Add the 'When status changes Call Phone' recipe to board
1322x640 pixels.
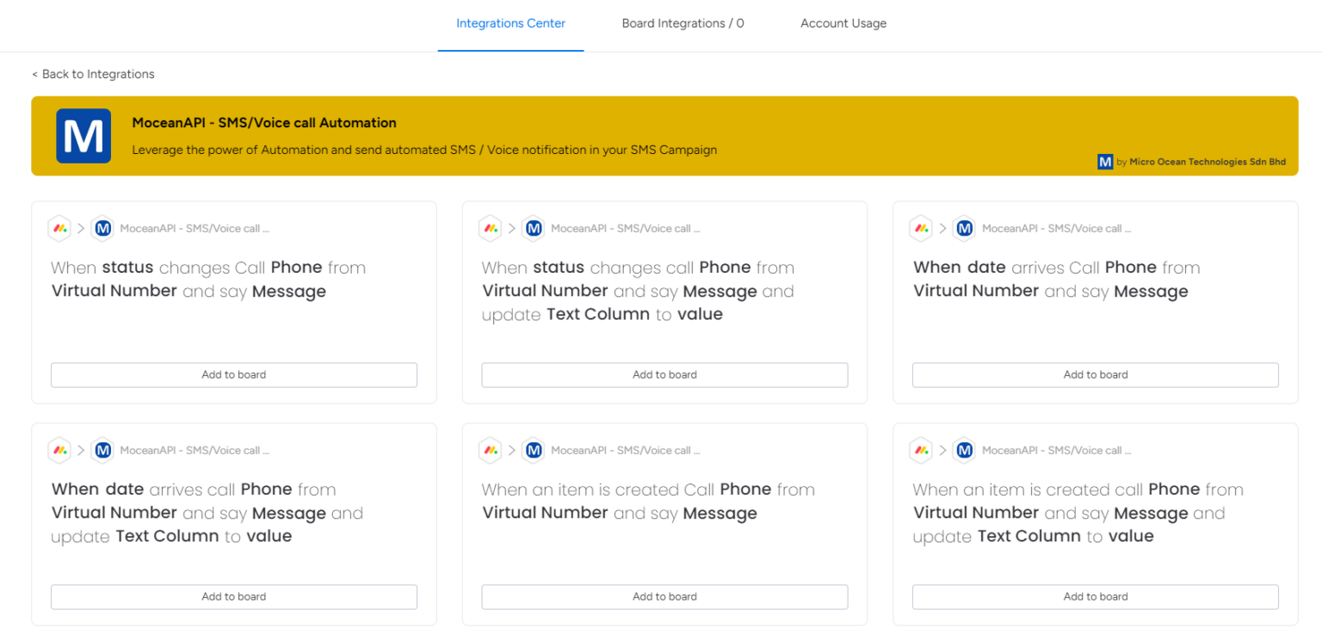(x=233, y=374)
